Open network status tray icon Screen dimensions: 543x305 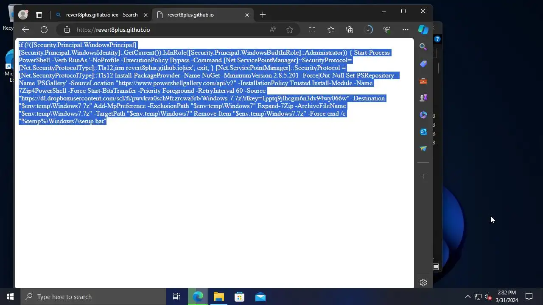click(x=478, y=297)
